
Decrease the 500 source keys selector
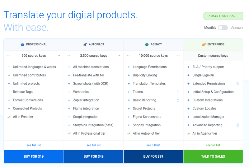click(x=9, y=56)
